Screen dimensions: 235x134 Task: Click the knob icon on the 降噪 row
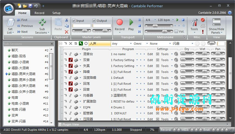(x=176, y=72)
